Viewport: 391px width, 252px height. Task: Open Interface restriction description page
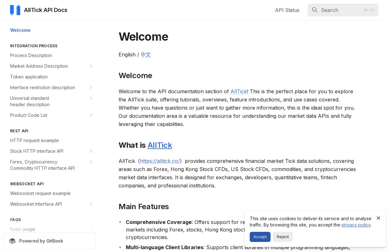pyautogui.click(x=43, y=88)
